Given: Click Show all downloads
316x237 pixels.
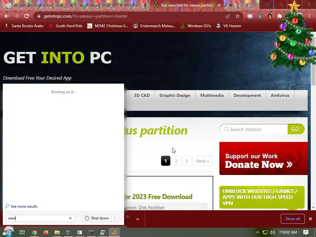Looking at the screenshot, I should [x=293, y=219].
